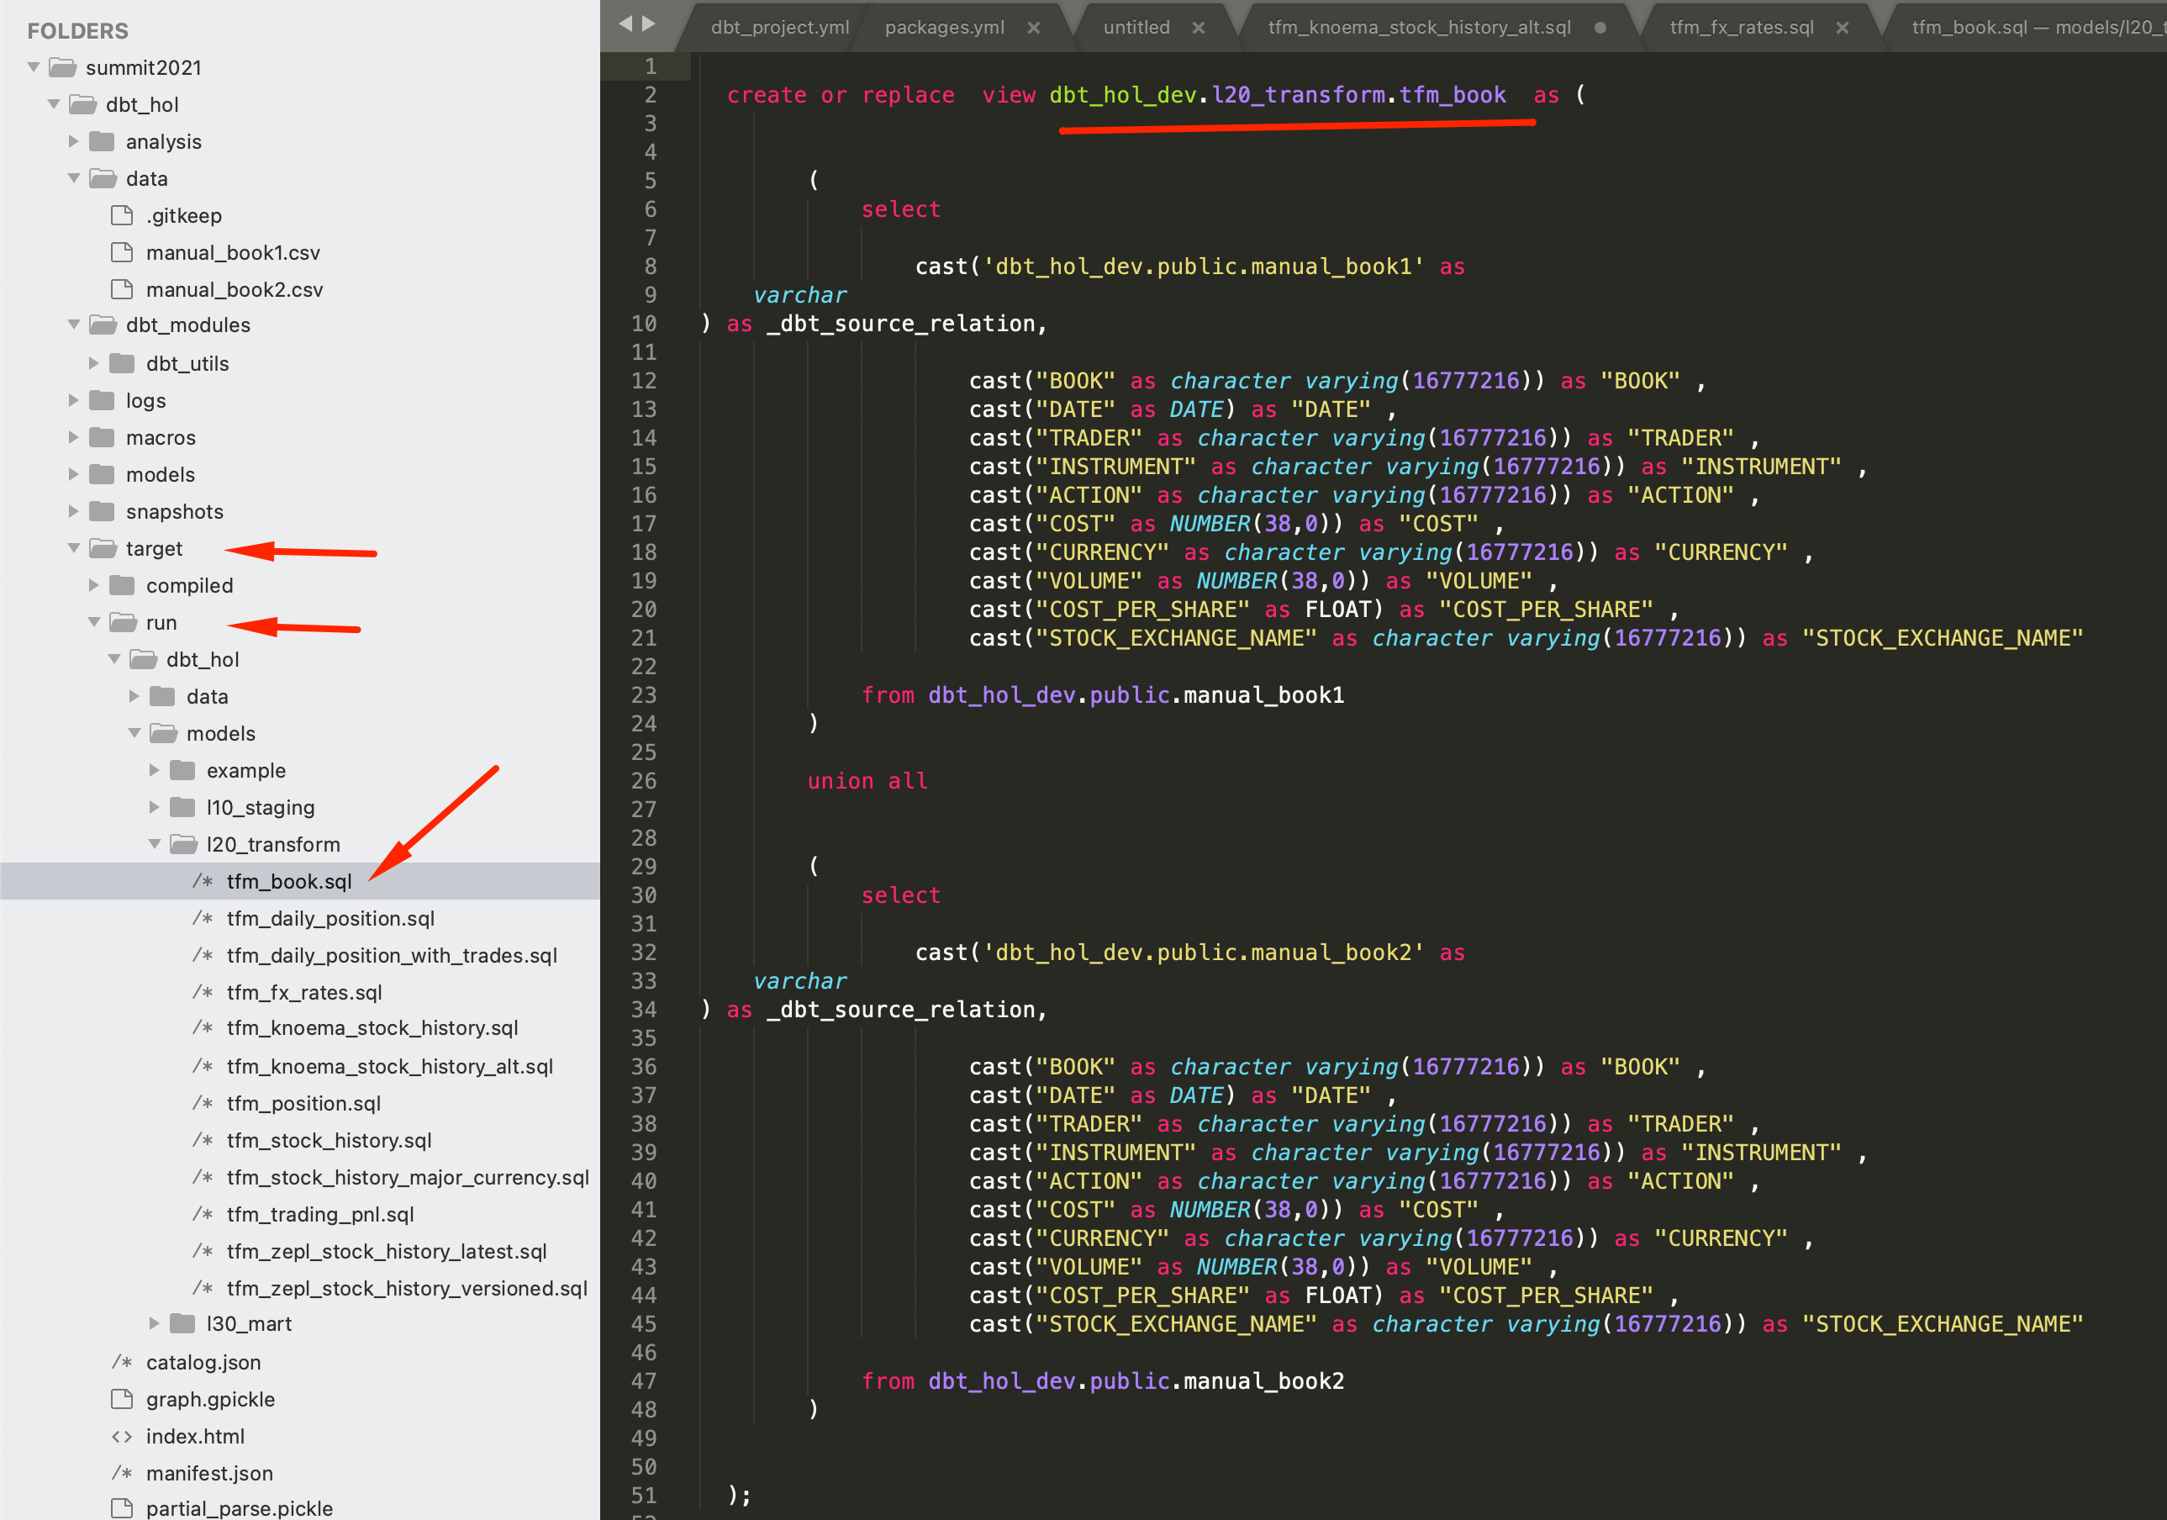Switch to the tfm_fx_rates.sql tab
2167x1520 pixels.
[x=1740, y=28]
